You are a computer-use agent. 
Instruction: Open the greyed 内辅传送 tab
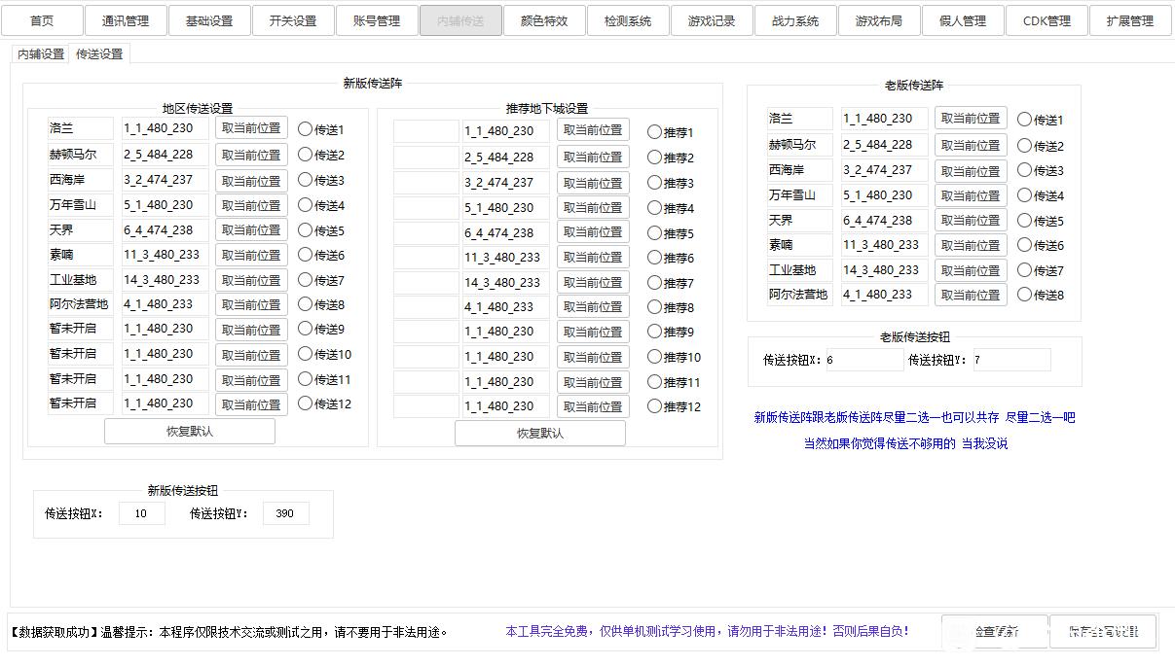(460, 20)
